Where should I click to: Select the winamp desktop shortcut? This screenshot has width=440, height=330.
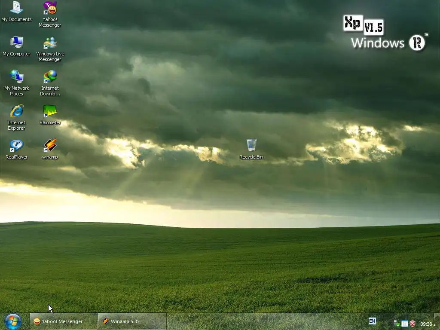point(50,149)
